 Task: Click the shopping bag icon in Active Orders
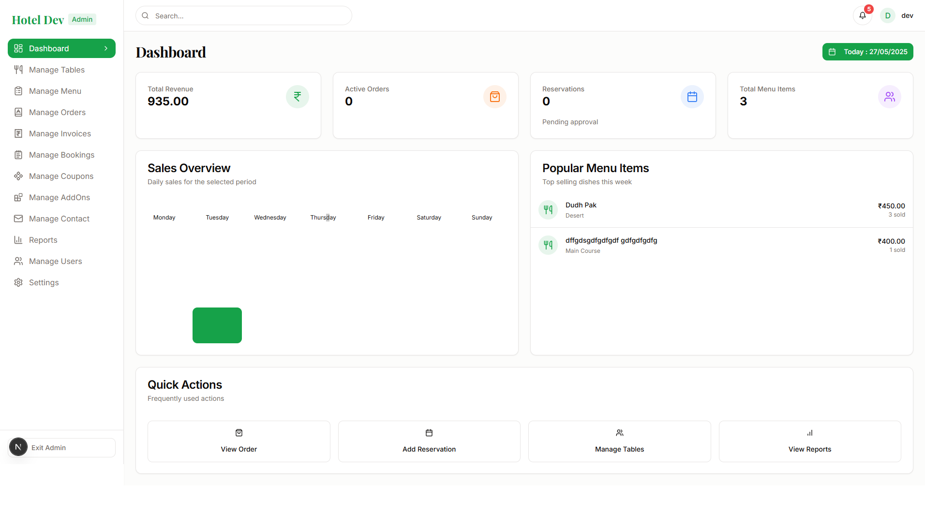click(494, 97)
